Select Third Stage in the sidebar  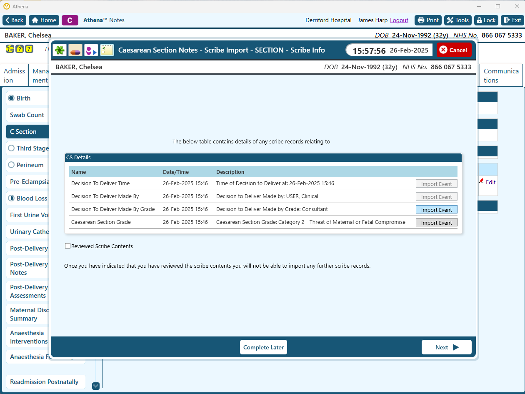28,148
